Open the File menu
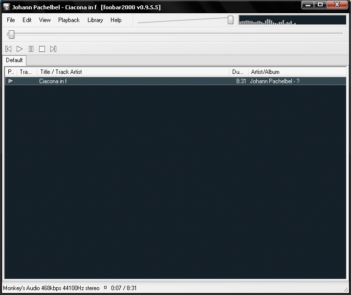The image size is (351, 295). [x=11, y=20]
